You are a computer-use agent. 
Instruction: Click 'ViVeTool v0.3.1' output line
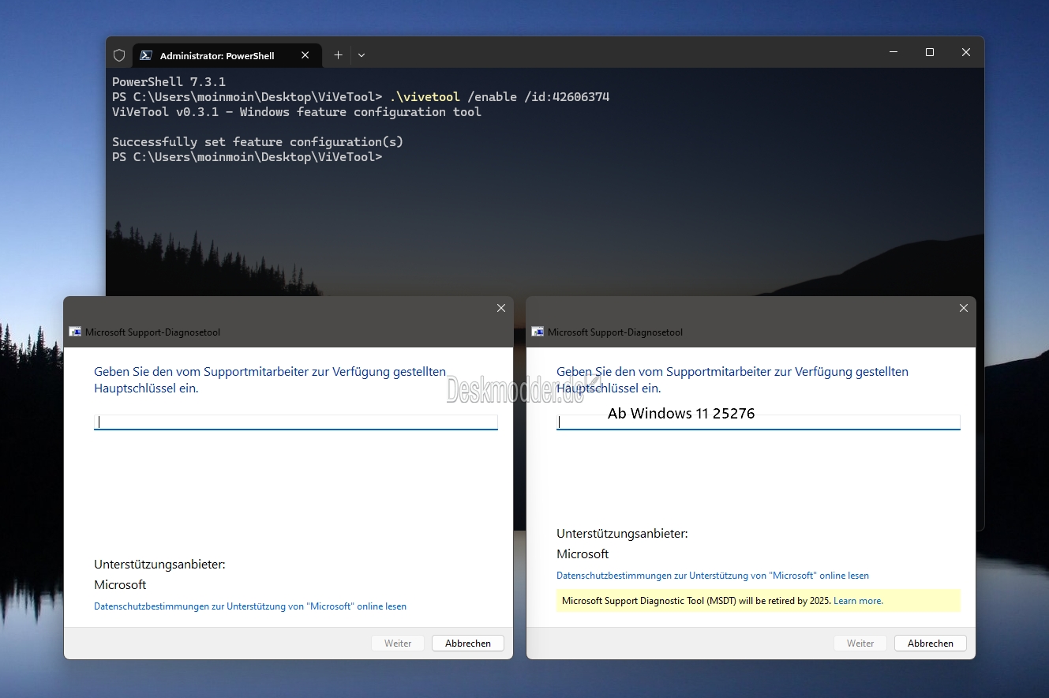click(x=297, y=112)
